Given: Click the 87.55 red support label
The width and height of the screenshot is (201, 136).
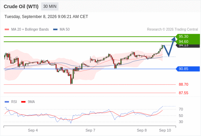Looking at the screenshot, I should (183, 93).
